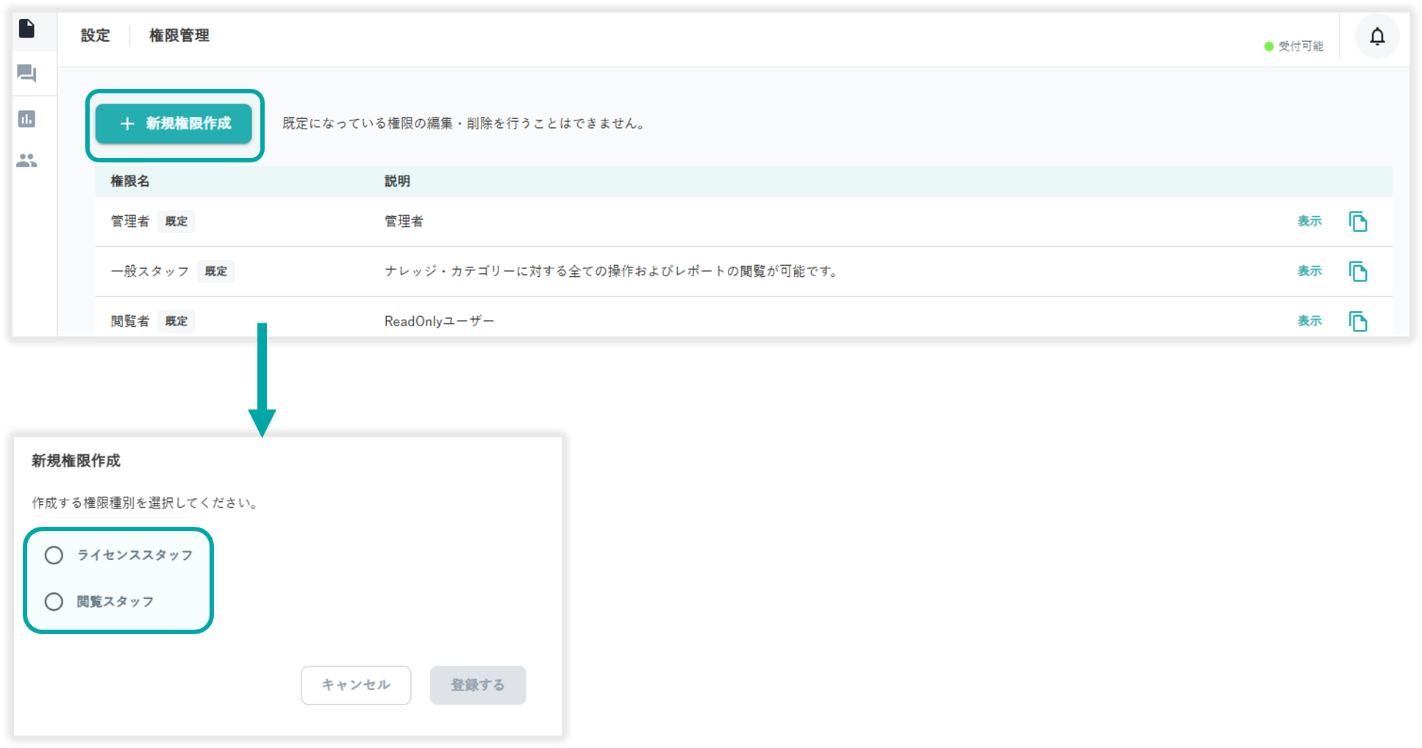1422x748 pixels.
Task: Show details of 閲覧者 via 表示
Action: (1309, 321)
